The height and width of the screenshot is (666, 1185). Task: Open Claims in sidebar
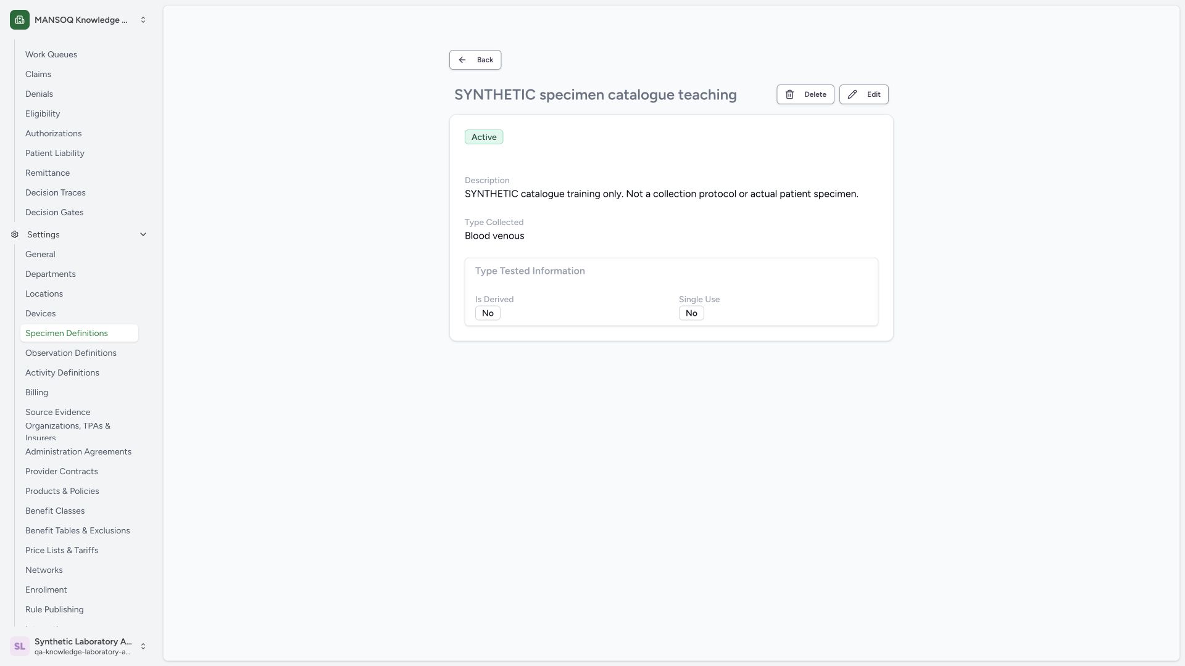(79, 74)
